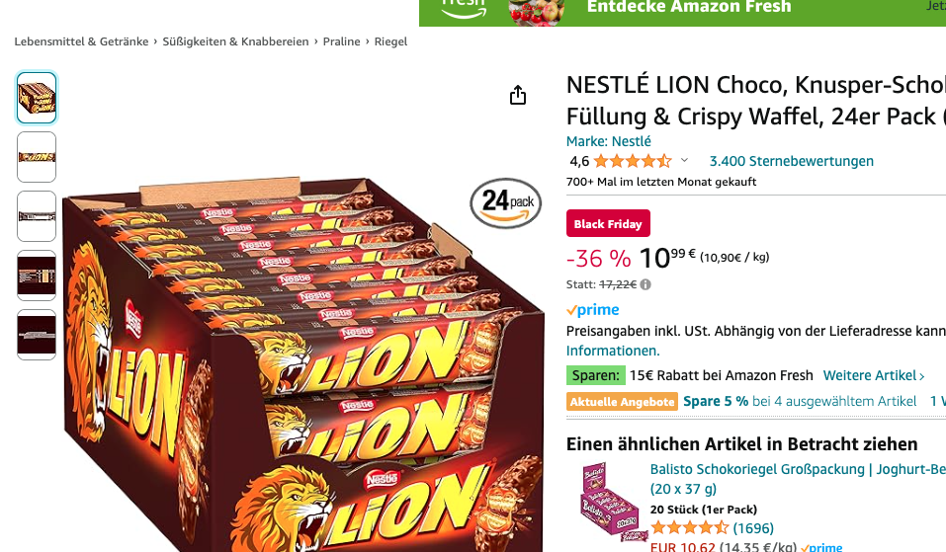Click the share icon above the product image
Image resolution: width=946 pixels, height=552 pixels.
click(518, 95)
